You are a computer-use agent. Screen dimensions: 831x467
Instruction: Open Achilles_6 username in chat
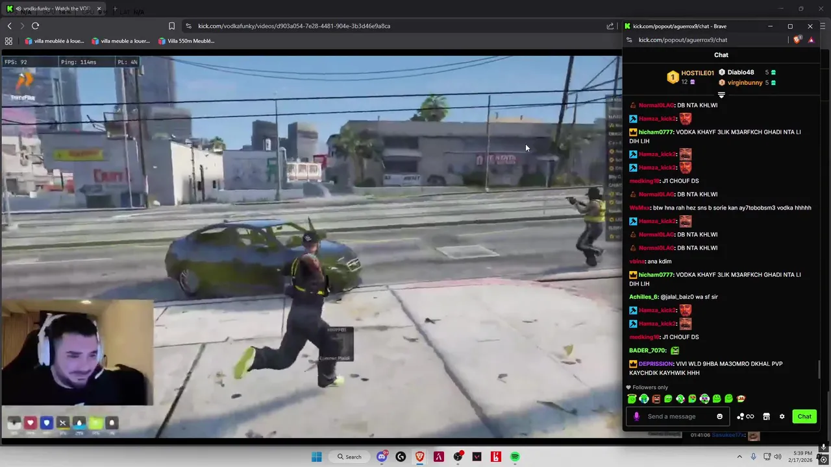[x=643, y=297]
